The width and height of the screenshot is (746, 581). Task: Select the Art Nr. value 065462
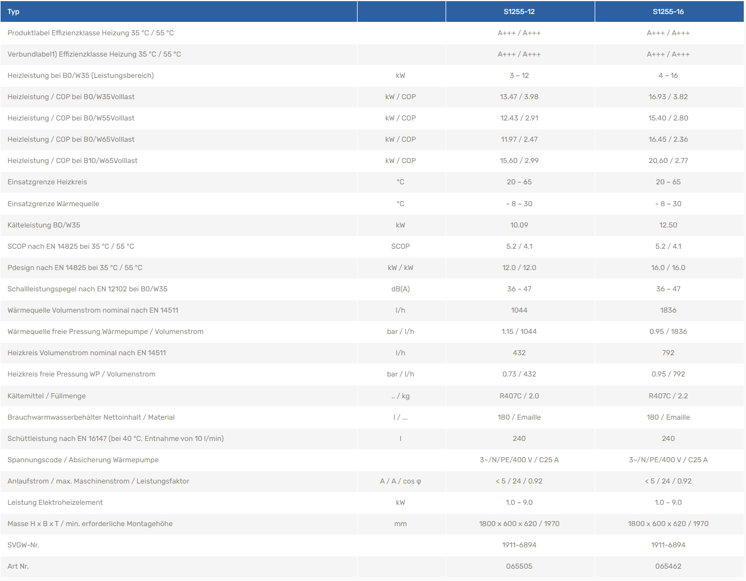(668, 566)
